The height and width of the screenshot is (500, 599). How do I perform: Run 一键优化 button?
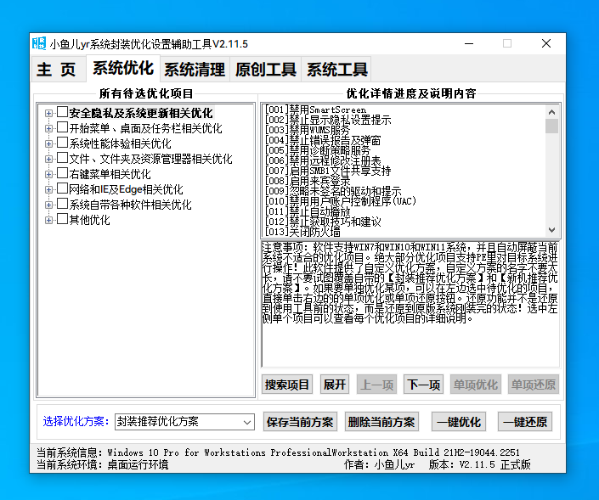coord(459,422)
